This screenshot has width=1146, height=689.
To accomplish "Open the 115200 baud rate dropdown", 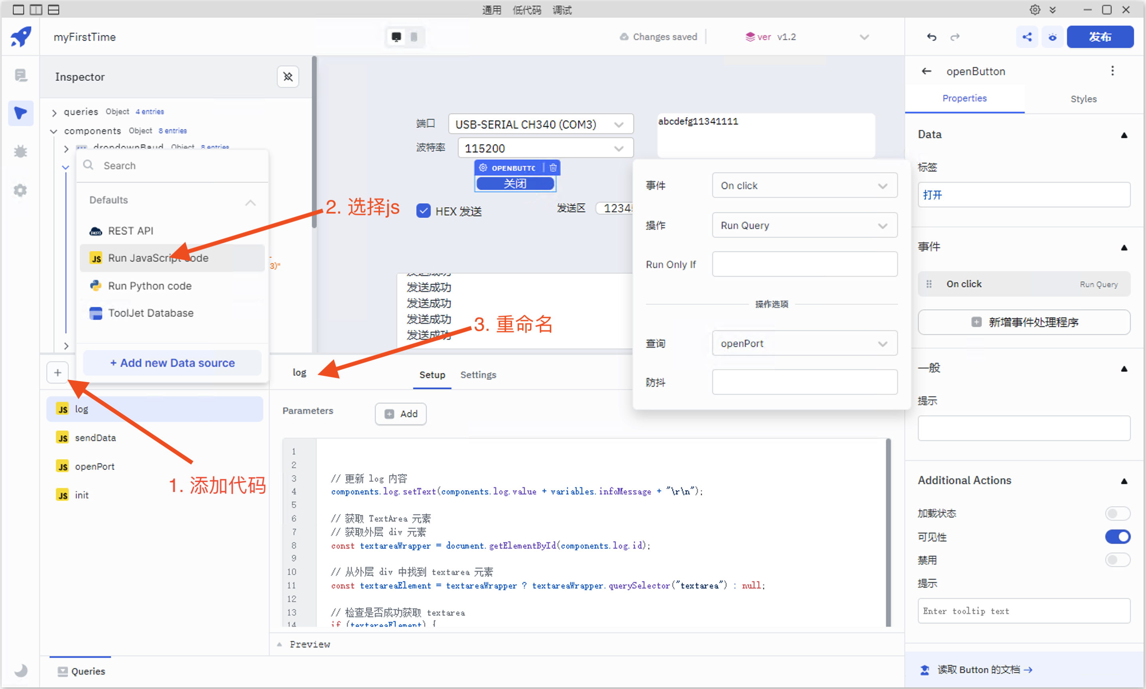I will pos(545,149).
